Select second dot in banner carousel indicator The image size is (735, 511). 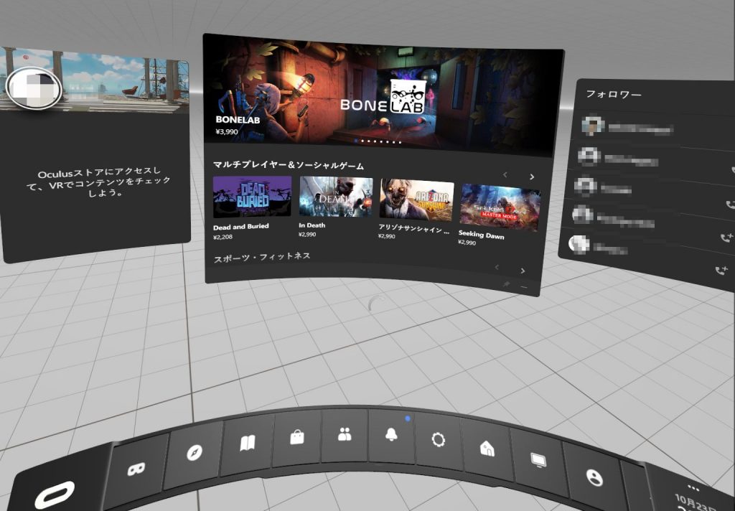(362, 141)
